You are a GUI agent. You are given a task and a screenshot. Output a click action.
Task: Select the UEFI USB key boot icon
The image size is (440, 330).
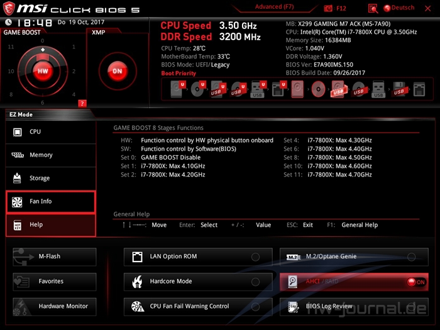coord(258,89)
